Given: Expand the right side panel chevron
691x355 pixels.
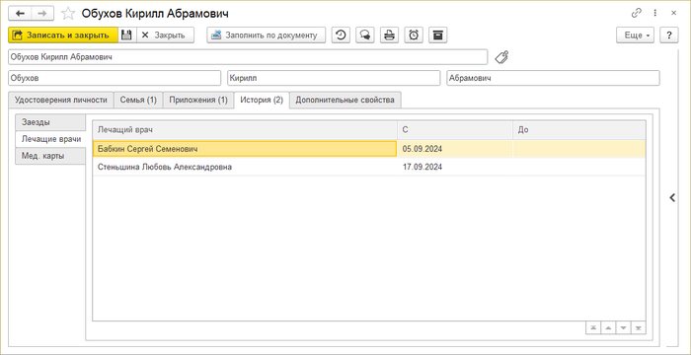Looking at the screenshot, I should 672,198.
